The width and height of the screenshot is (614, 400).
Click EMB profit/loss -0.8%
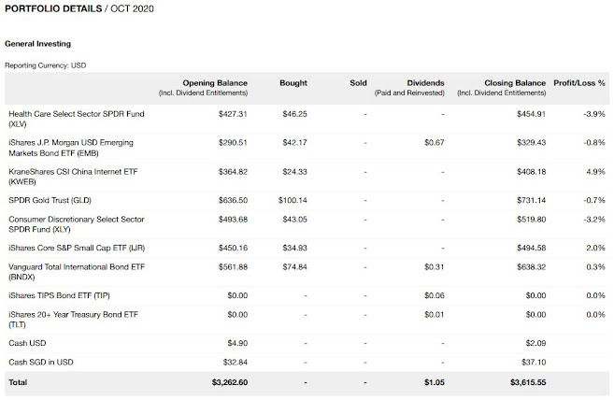[x=594, y=143]
